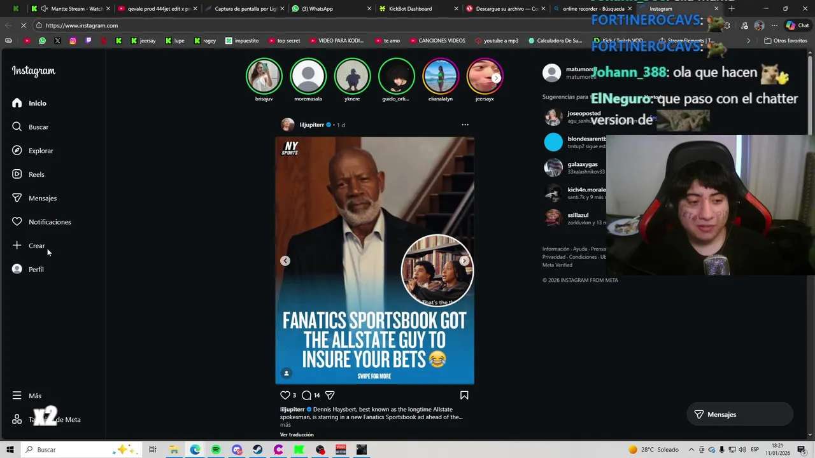This screenshot has width=815, height=458.
Task: Open Mensajes in the left sidebar
Action: [34, 198]
